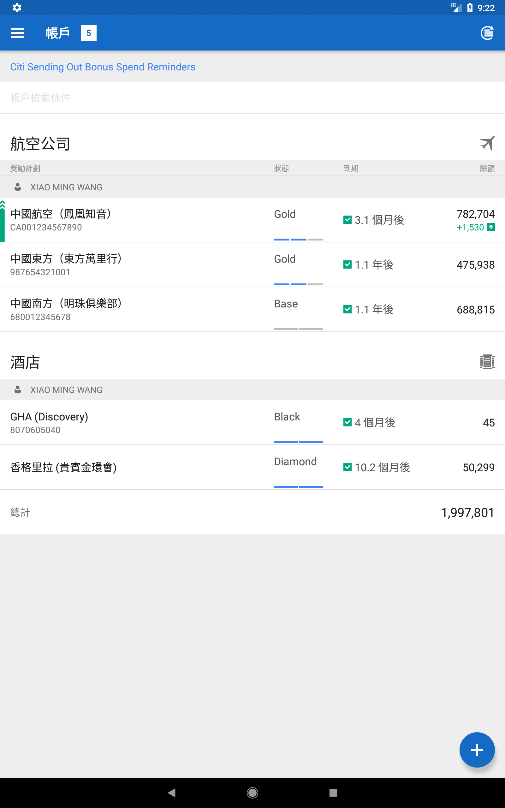Click account number CA001234567890
This screenshot has width=505, height=808.
pyautogui.click(x=46, y=227)
